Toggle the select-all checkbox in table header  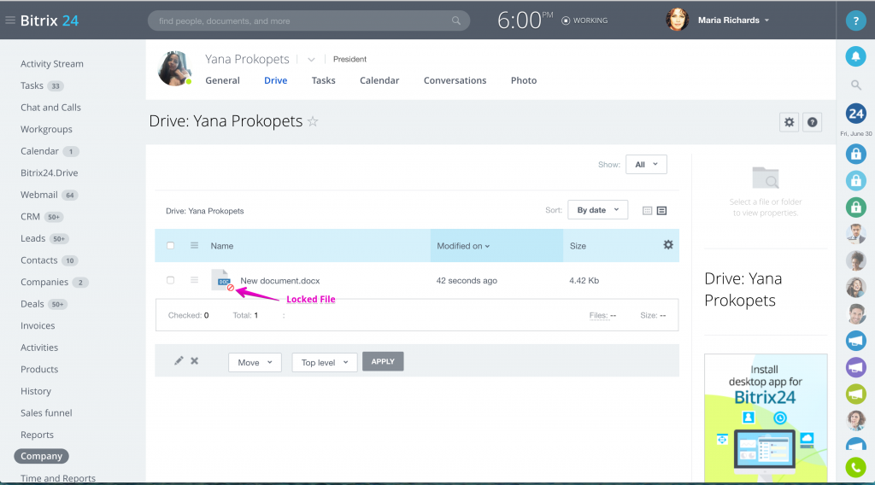coord(170,245)
